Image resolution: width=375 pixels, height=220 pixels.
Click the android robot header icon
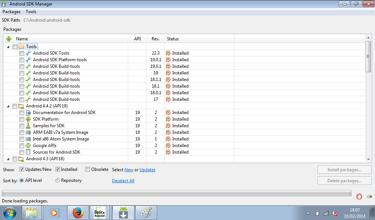(x=9, y=39)
